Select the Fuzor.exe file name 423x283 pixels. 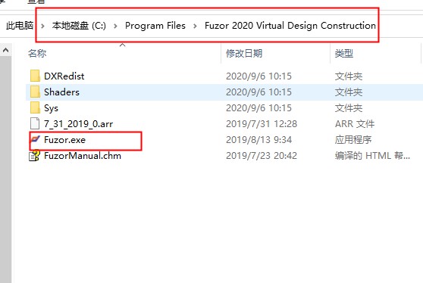pyautogui.click(x=64, y=140)
